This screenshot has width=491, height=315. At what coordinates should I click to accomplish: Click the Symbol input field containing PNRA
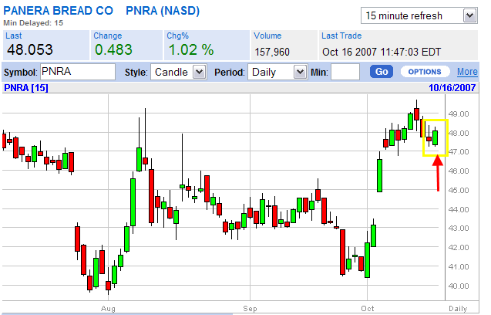coord(78,72)
